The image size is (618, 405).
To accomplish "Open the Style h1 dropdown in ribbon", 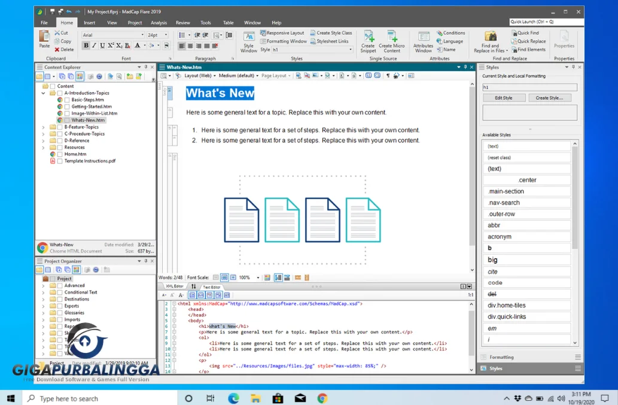I will tap(351, 50).
